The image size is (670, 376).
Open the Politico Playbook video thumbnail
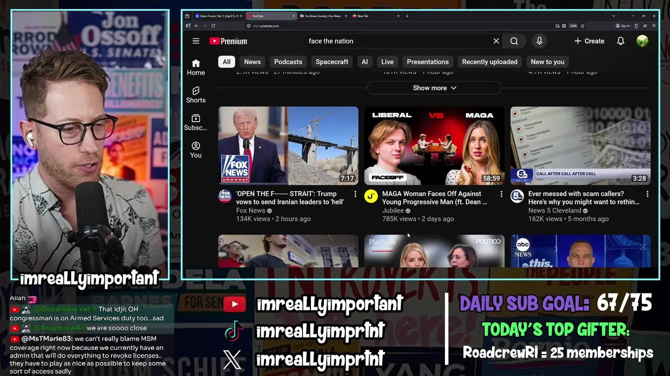point(434,251)
